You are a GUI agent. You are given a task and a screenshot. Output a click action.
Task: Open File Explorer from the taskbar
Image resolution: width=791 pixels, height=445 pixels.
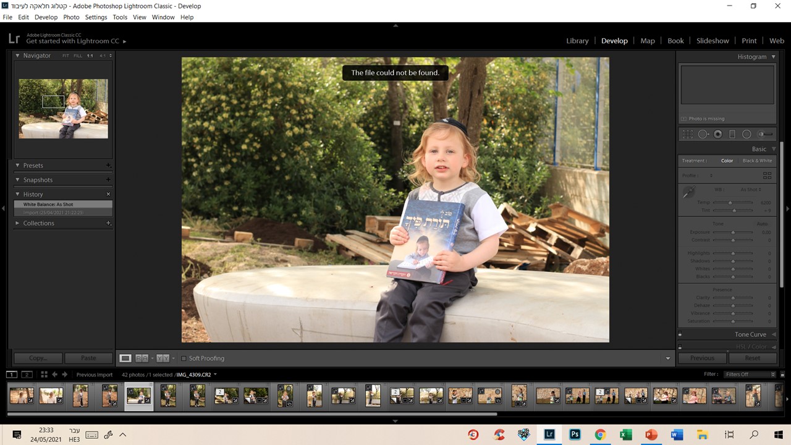[x=702, y=434]
